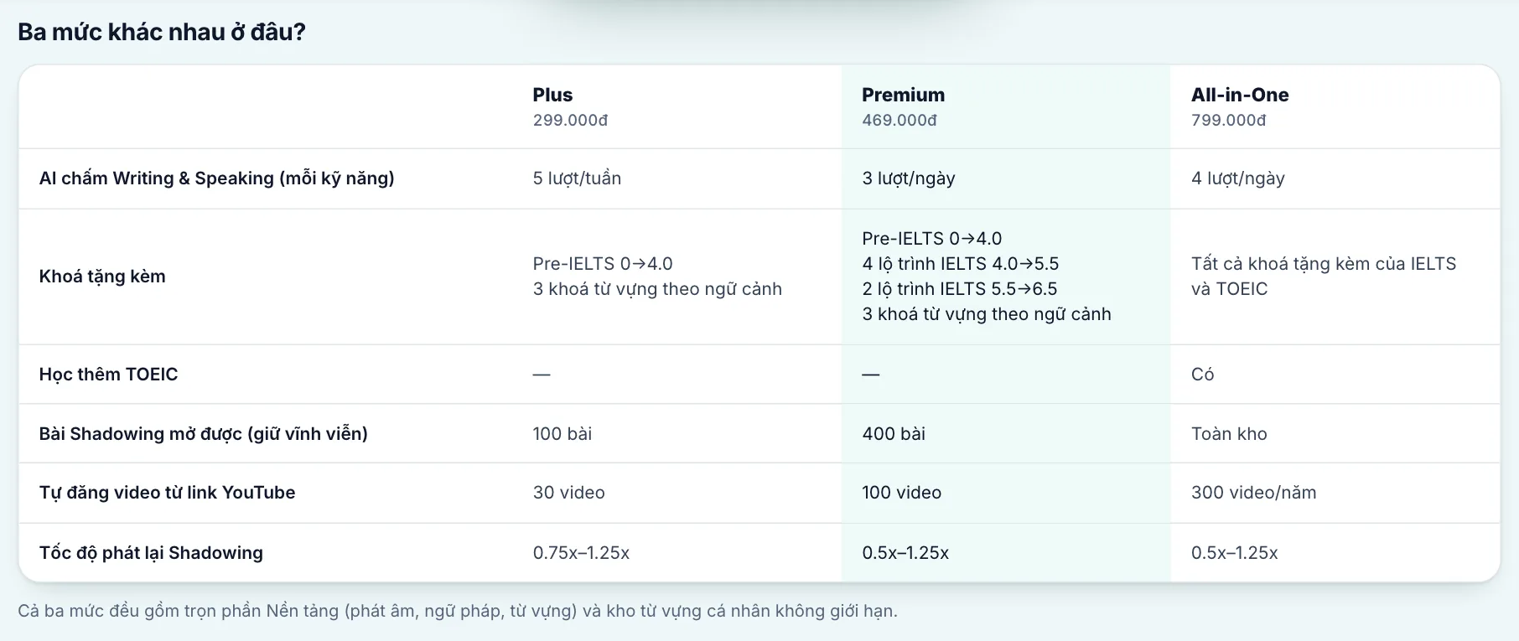
Task: Click the Plus price 299.000đ
Action: point(570,120)
